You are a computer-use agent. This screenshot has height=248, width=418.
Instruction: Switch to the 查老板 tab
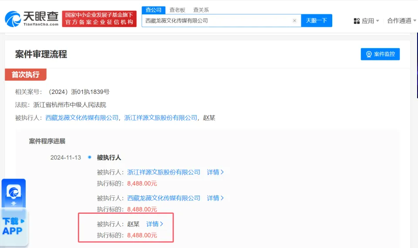tap(177, 10)
